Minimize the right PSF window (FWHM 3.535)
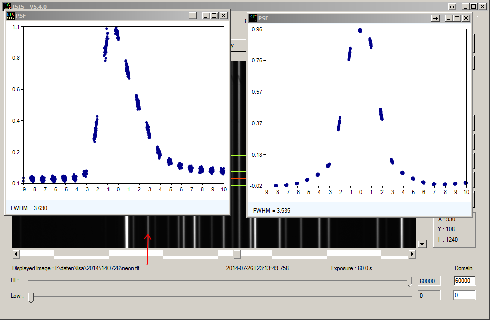The height and width of the screenshot is (320, 490). click(x=449, y=18)
